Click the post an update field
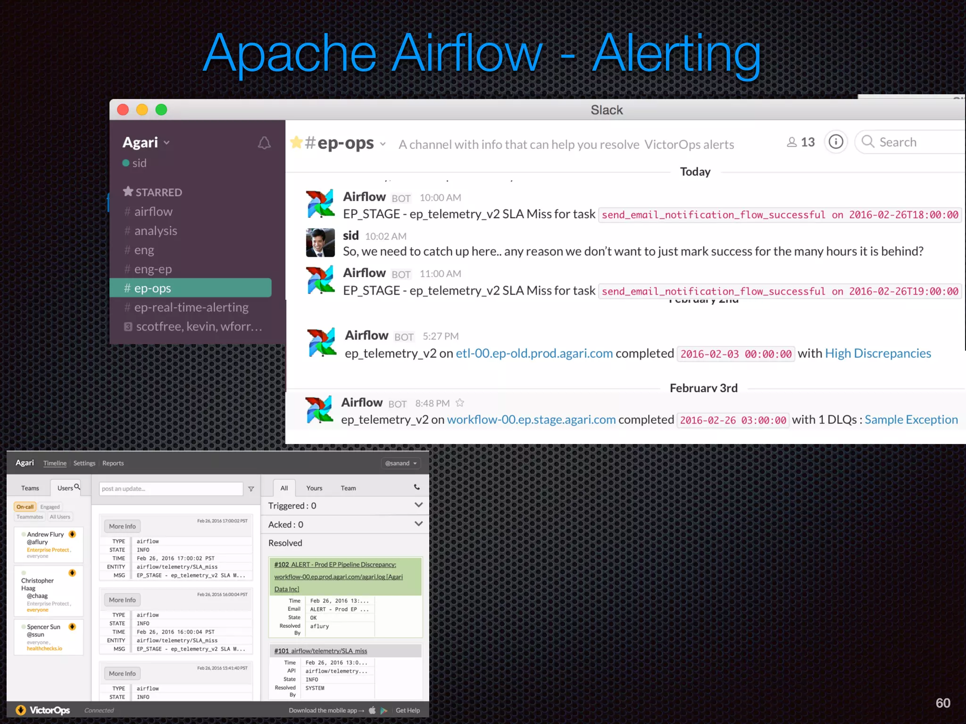Viewport: 966px width, 724px height. (171, 489)
